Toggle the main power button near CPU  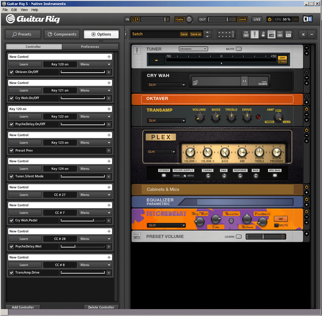pyautogui.click(x=269, y=19)
